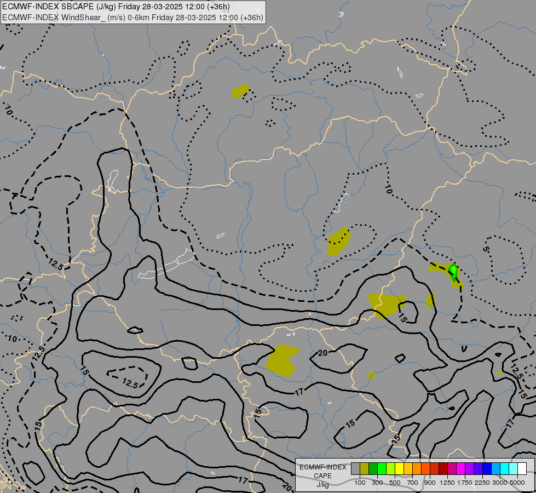Viewport: 536px width, 493px height.
Task: Pick the magenta legend swatch
Action: click(460, 469)
